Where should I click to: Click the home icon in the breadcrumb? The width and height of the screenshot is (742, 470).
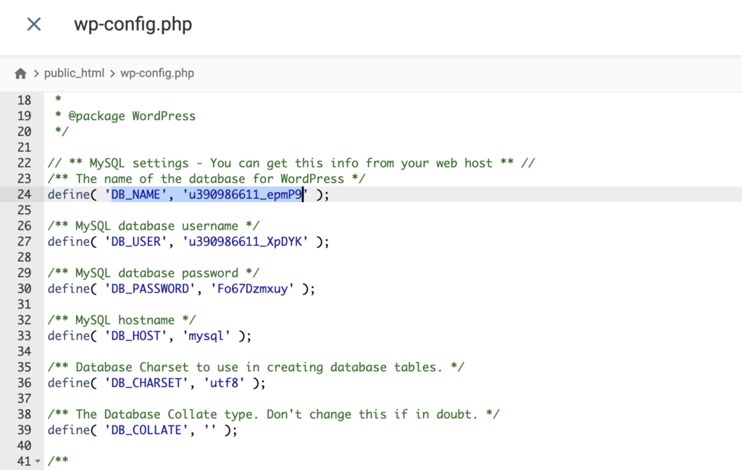click(20, 72)
